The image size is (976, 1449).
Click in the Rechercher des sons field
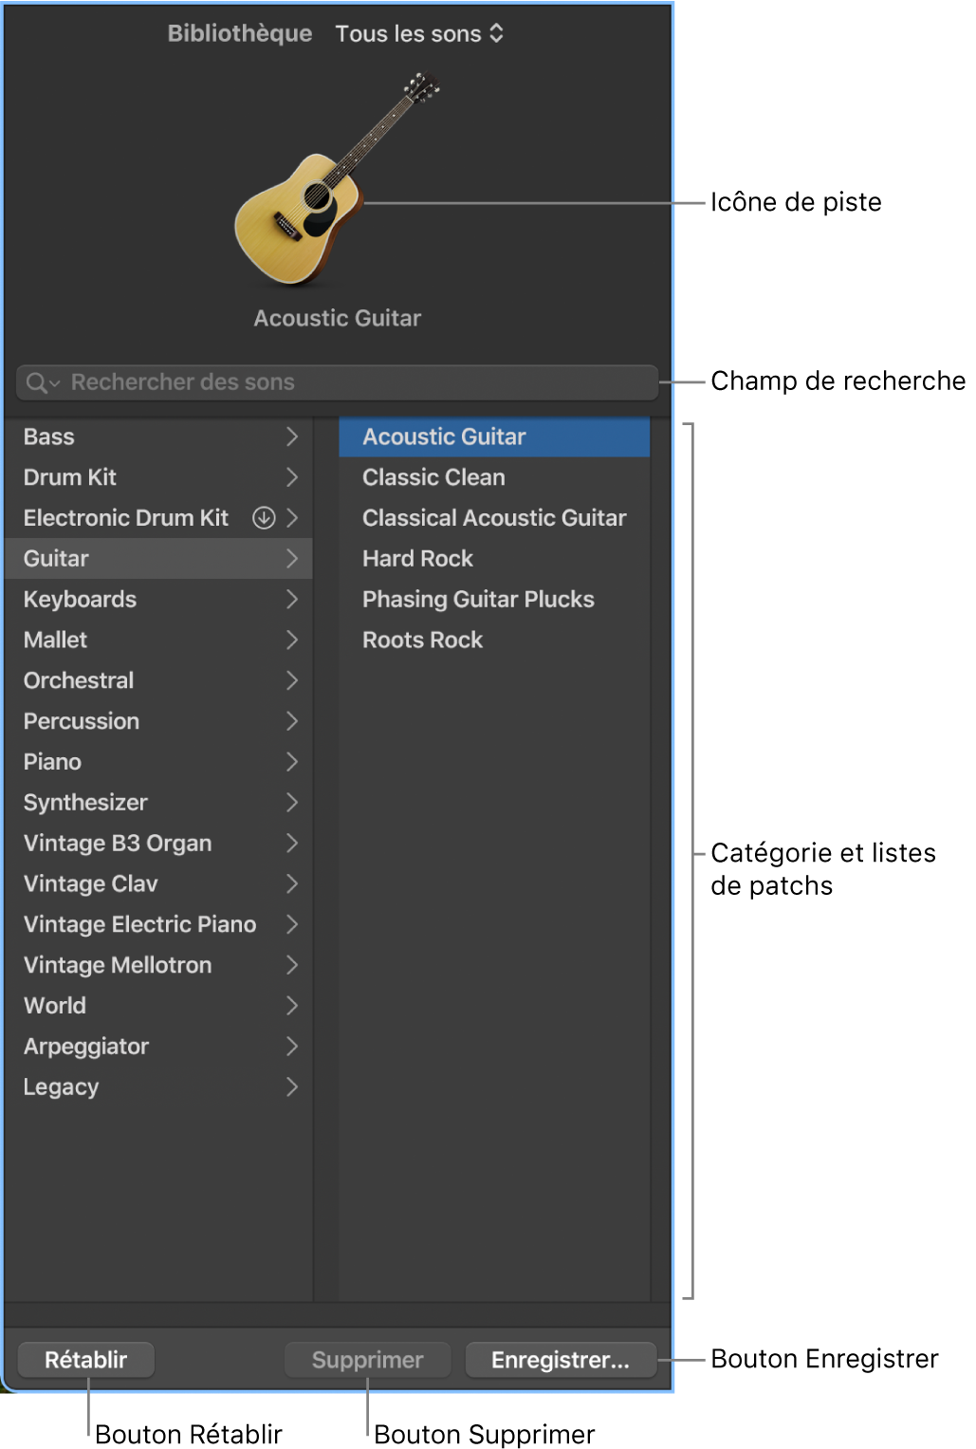tap(337, 382)
